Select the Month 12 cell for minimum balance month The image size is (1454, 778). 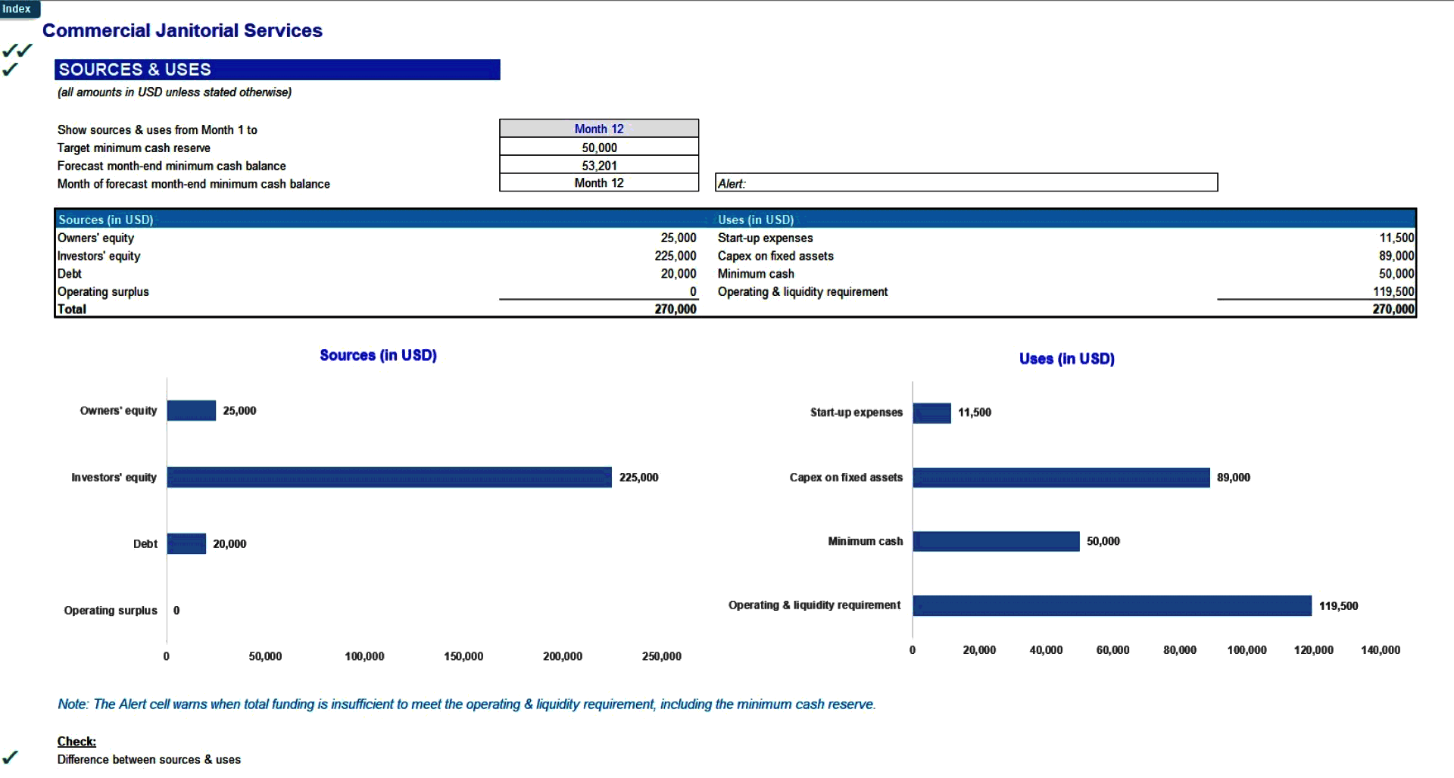(x=598, y=182)
